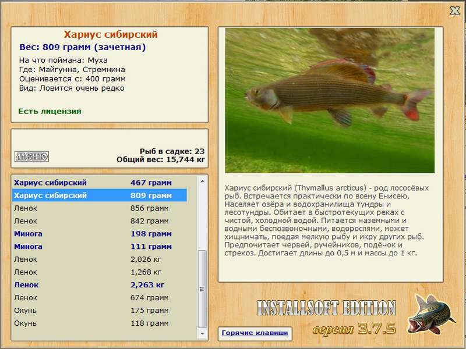Click the grayling underwater photo
The width and height of the screenshot is (466, 349).
pyautogui.click(x=330, y=100)
